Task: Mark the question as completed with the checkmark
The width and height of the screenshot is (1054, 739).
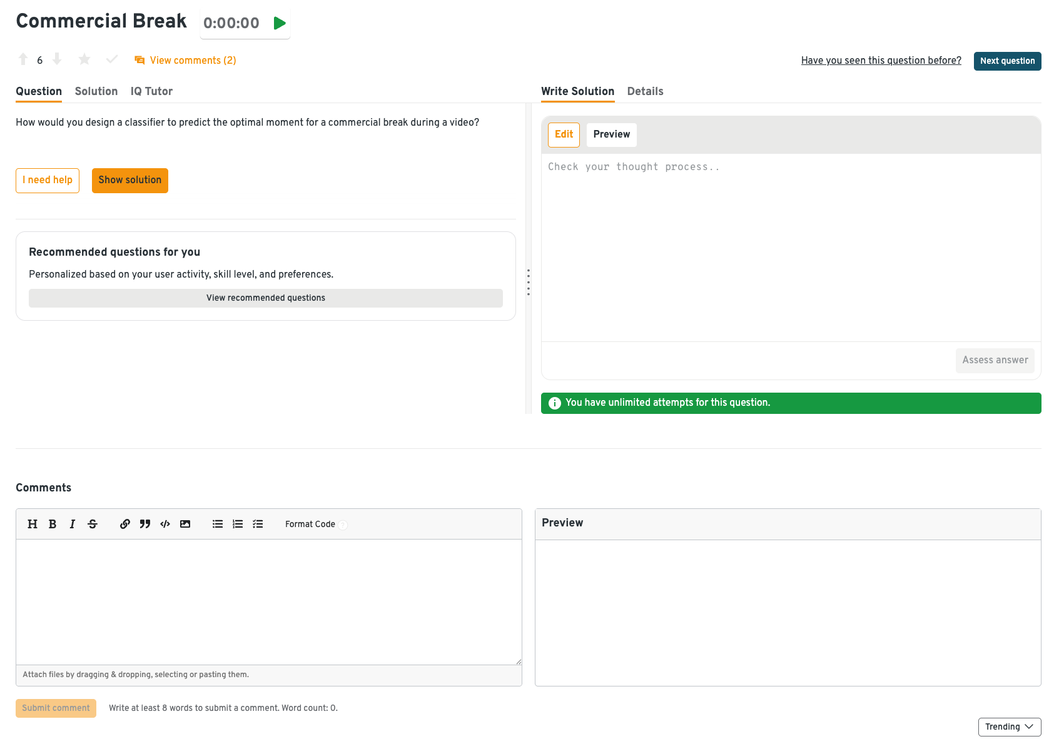Action: [112, 59]
